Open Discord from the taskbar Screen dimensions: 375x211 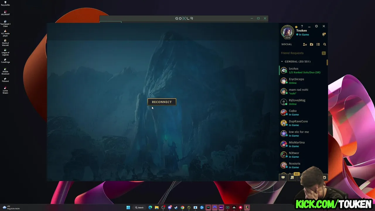click(170, 207)
